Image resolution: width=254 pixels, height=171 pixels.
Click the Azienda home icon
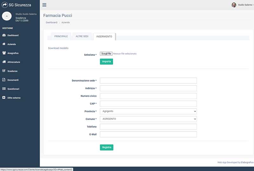click(4, 44)
